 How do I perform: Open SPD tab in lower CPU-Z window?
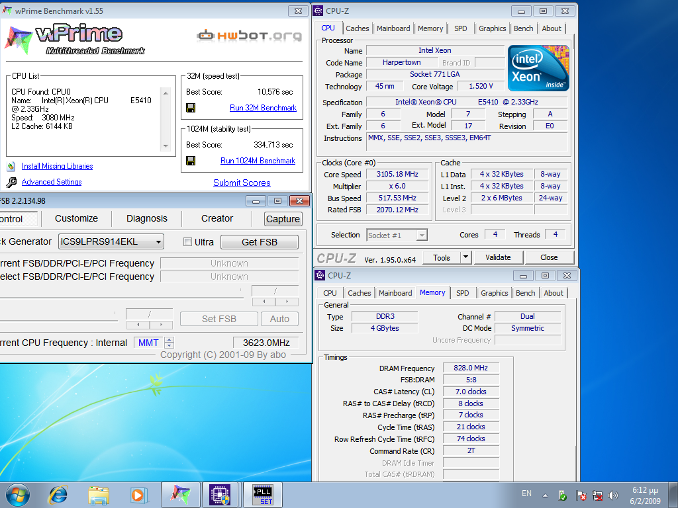(463, 293)
